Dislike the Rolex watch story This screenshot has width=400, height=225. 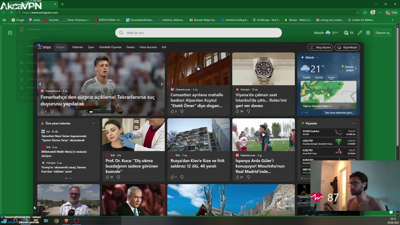[x=248, y=111]
